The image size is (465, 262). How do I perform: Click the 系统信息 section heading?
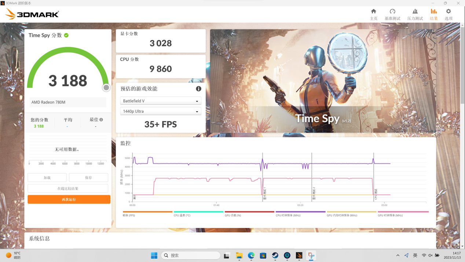40,239
